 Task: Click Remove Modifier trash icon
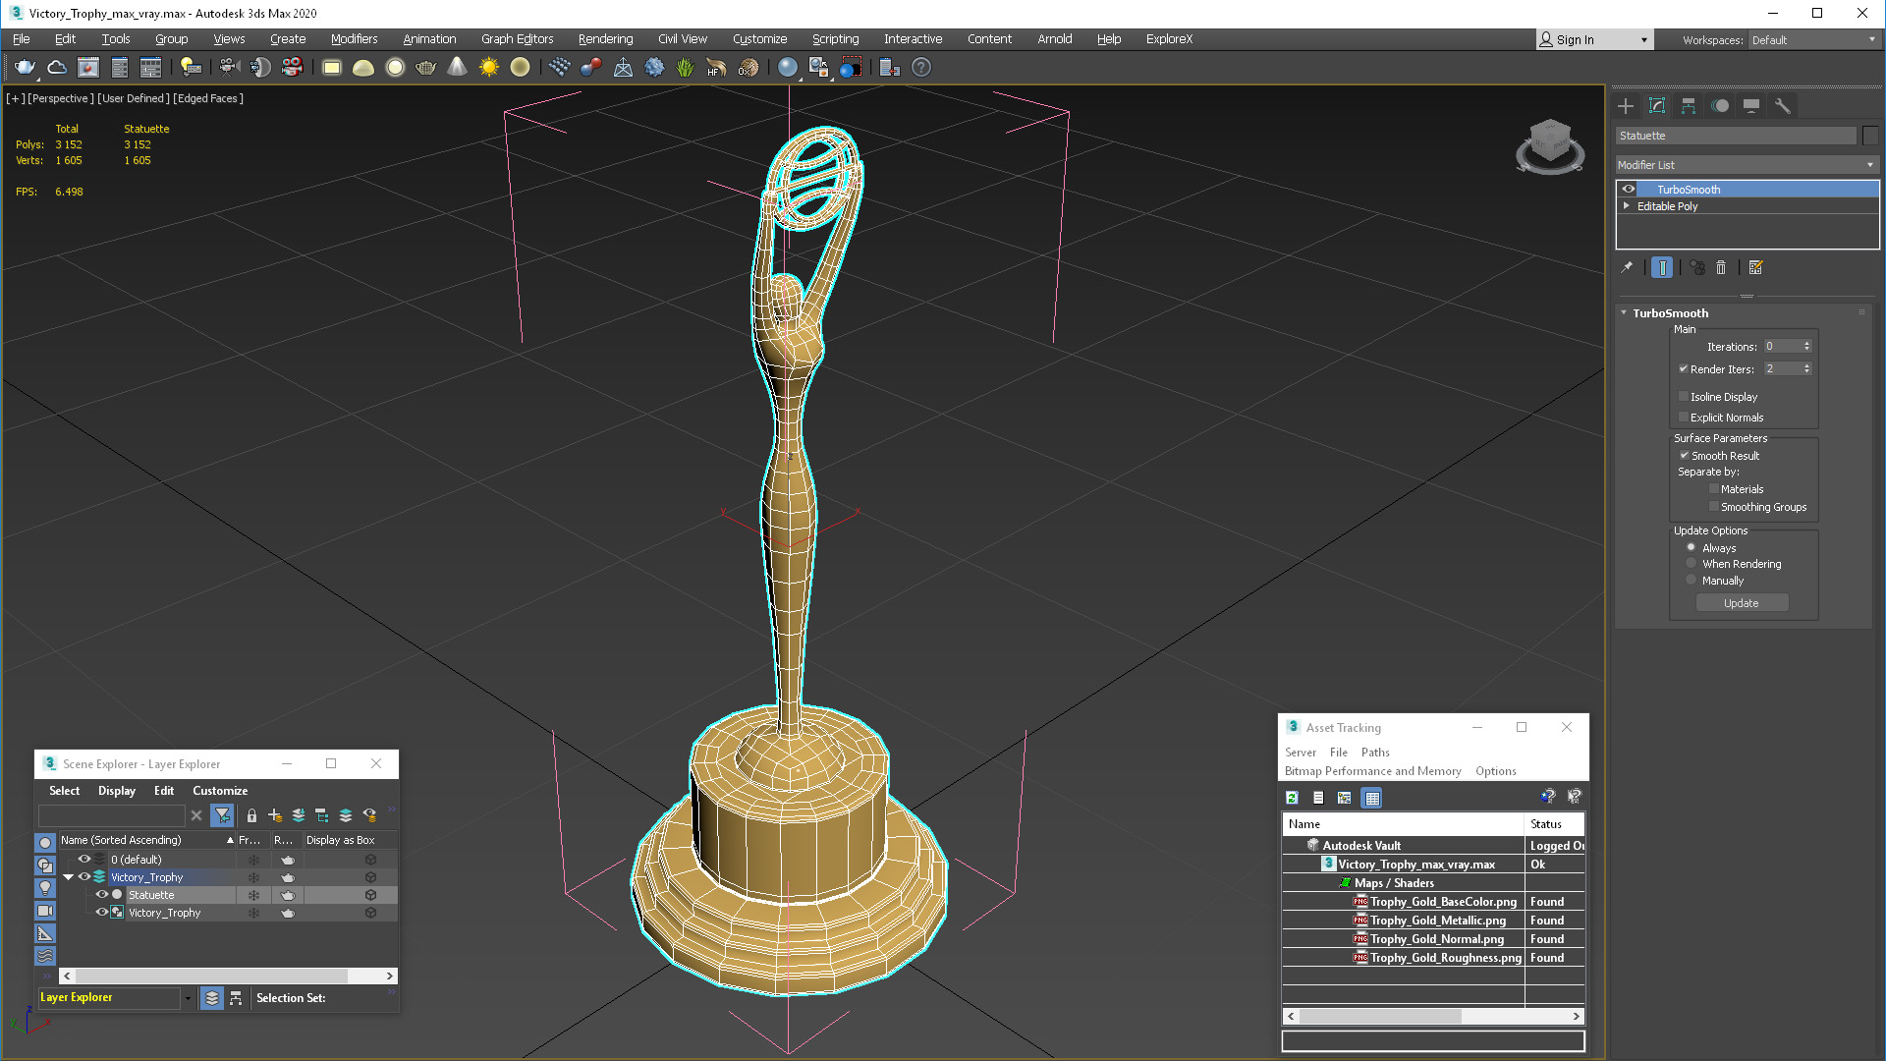(1721, 267)
